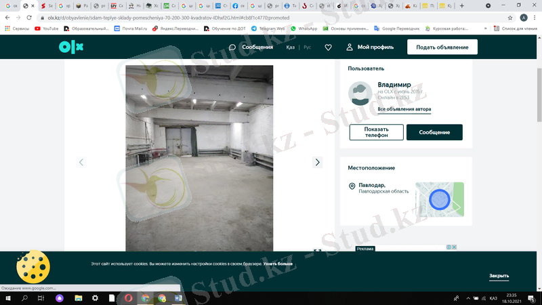Open Opera browser from the taskbar
Viewport: 542px width, 305px height.
(129, 298)
